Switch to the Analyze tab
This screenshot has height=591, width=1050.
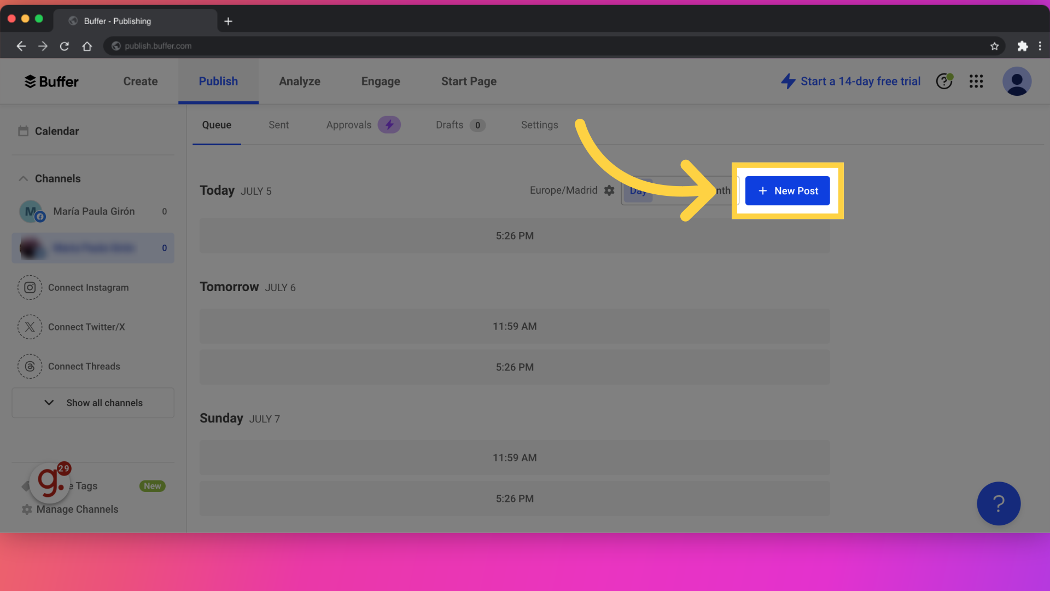pyautogui.click(x=300, y=82)
